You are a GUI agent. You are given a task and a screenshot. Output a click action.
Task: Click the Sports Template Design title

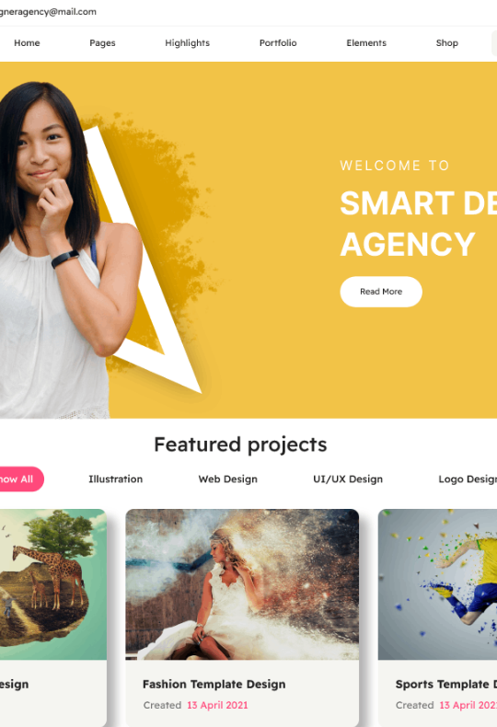pyautogui.click(x=446, y=685)
